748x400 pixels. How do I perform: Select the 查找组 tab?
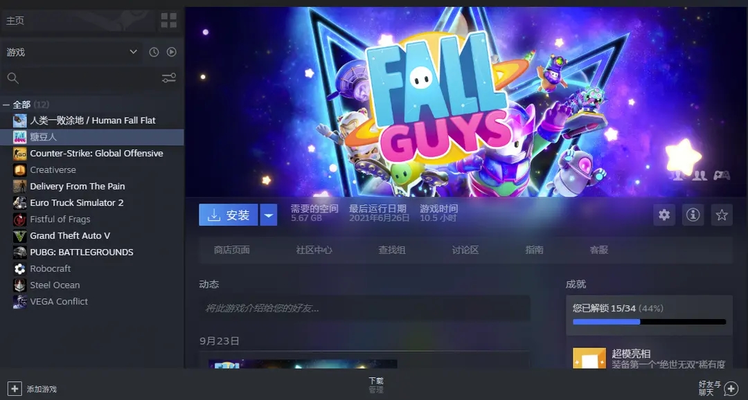point(392,250)
